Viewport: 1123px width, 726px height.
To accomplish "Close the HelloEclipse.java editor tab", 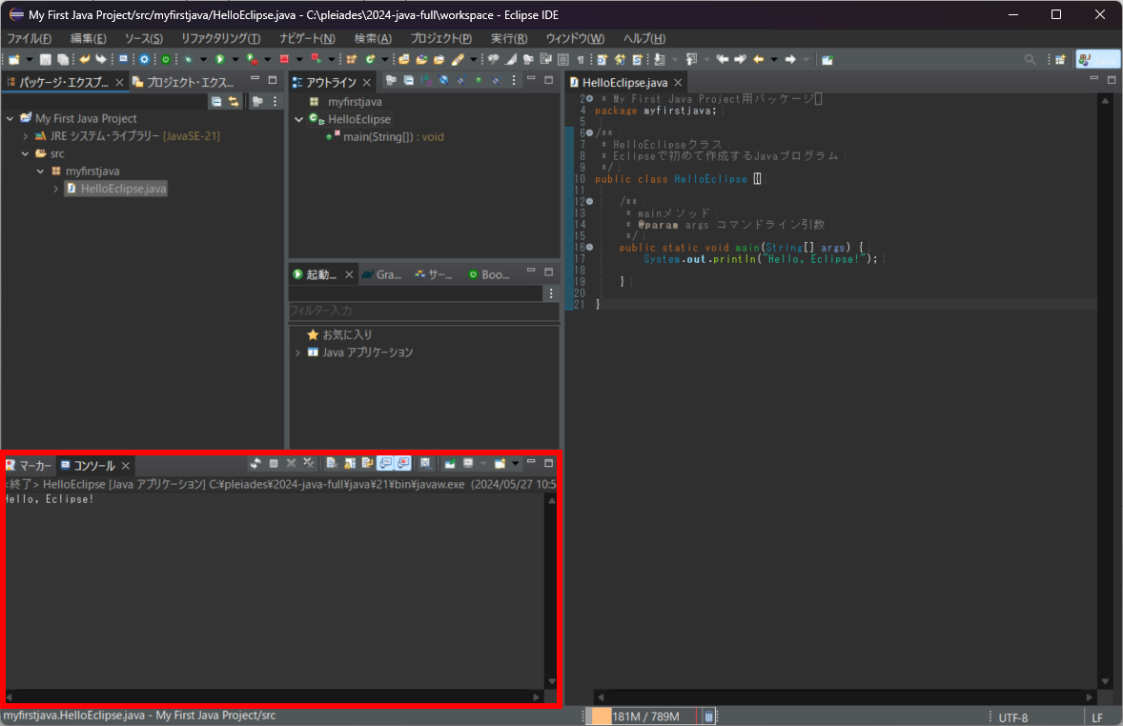I will coord(678,82).
